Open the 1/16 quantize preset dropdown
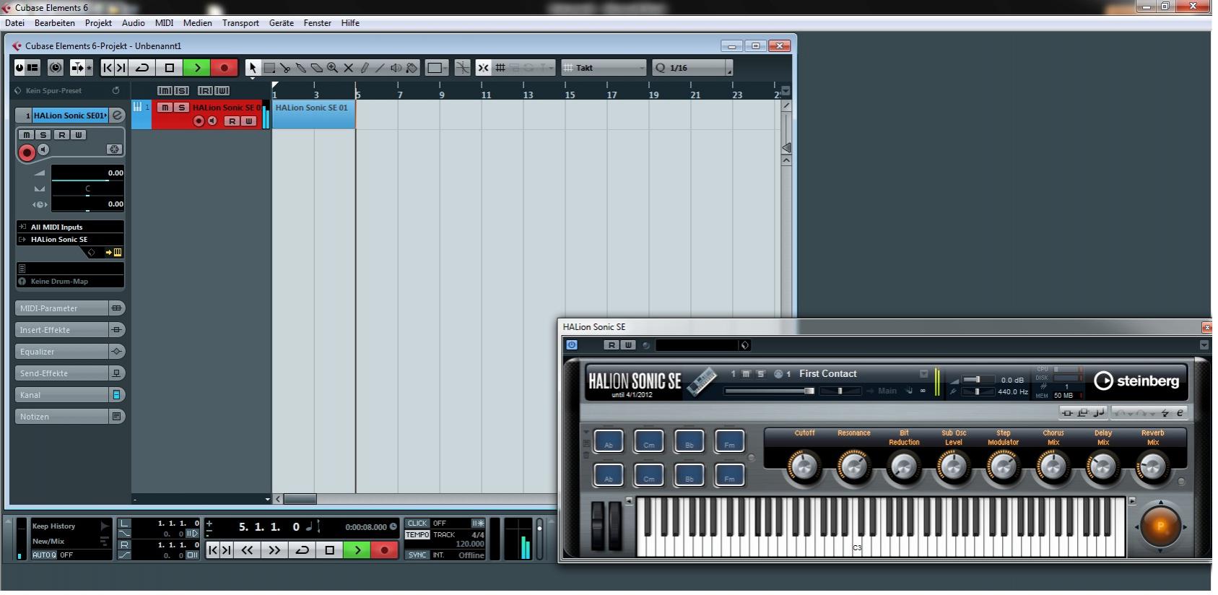The width and height of the screenshot is (1218, 595). (x=692, y=68)
